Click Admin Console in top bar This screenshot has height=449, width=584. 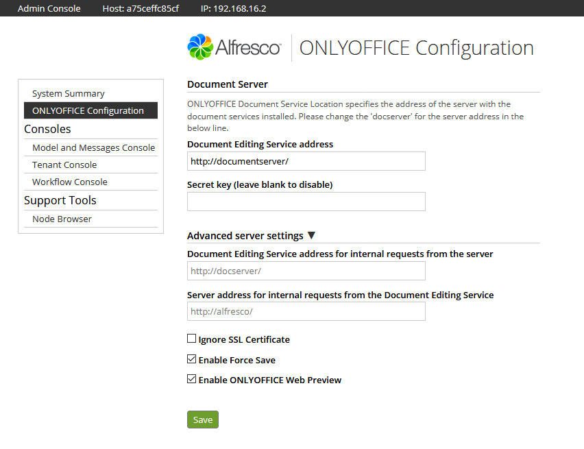point(49,9)
